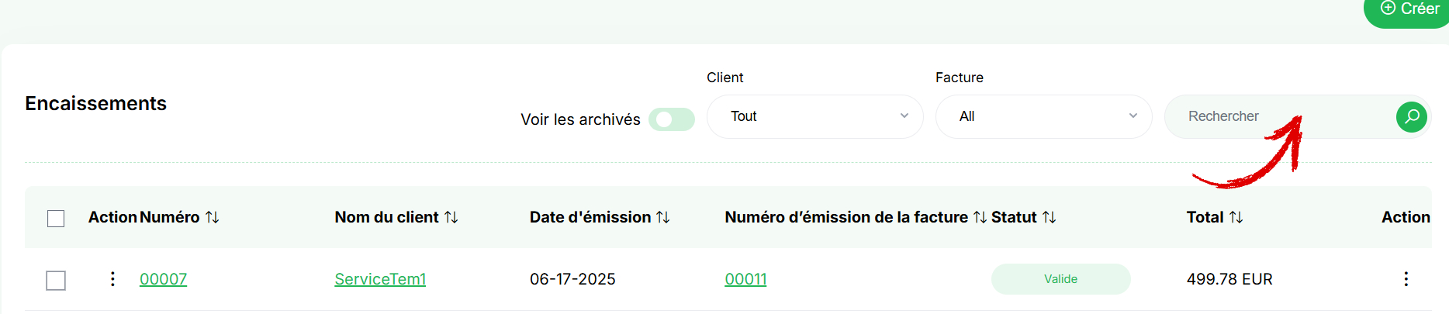
Task: Sort by Numéro d'émission de la facture
Action: tap(980, 218)
